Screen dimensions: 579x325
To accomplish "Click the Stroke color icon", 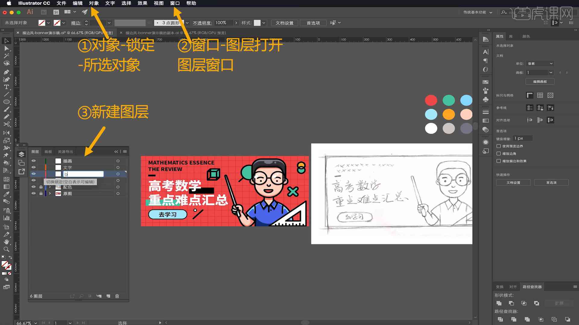I will pyautogui.click(x=58, y=23).
